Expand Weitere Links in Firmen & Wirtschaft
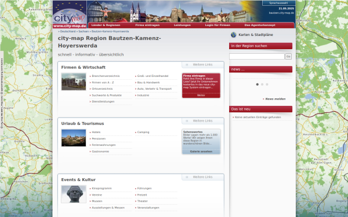Screen dimensions: 348x217 202,65
